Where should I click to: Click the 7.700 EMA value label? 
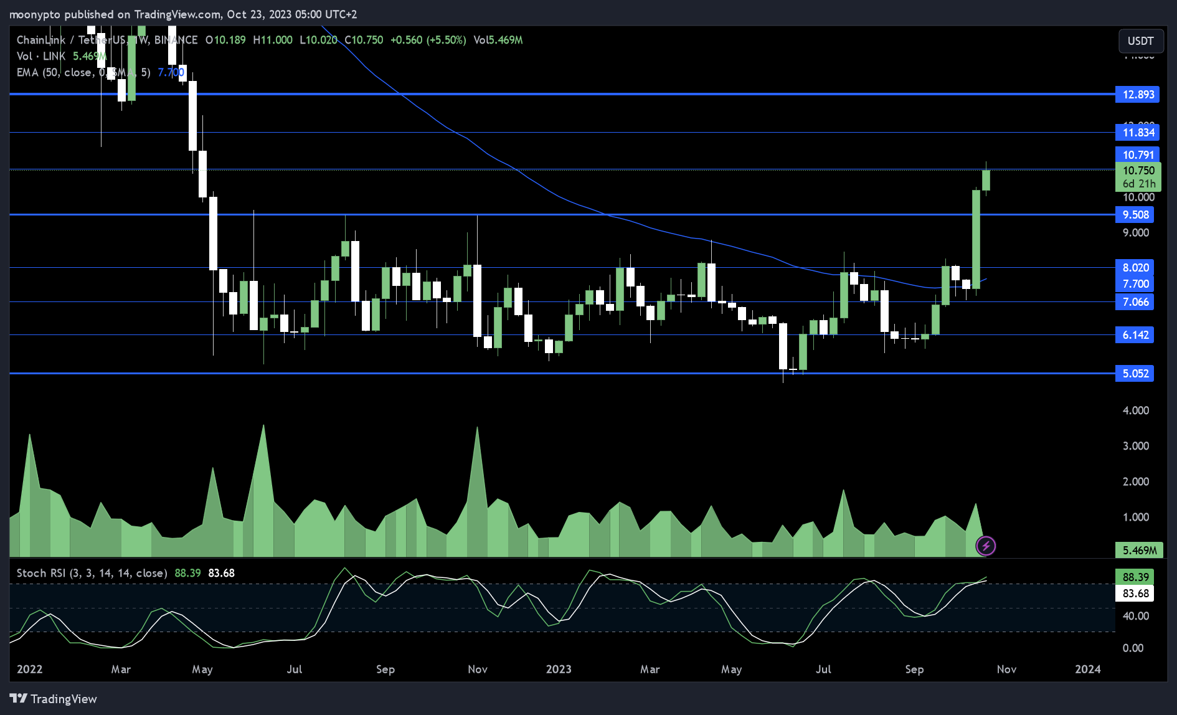1135,284
